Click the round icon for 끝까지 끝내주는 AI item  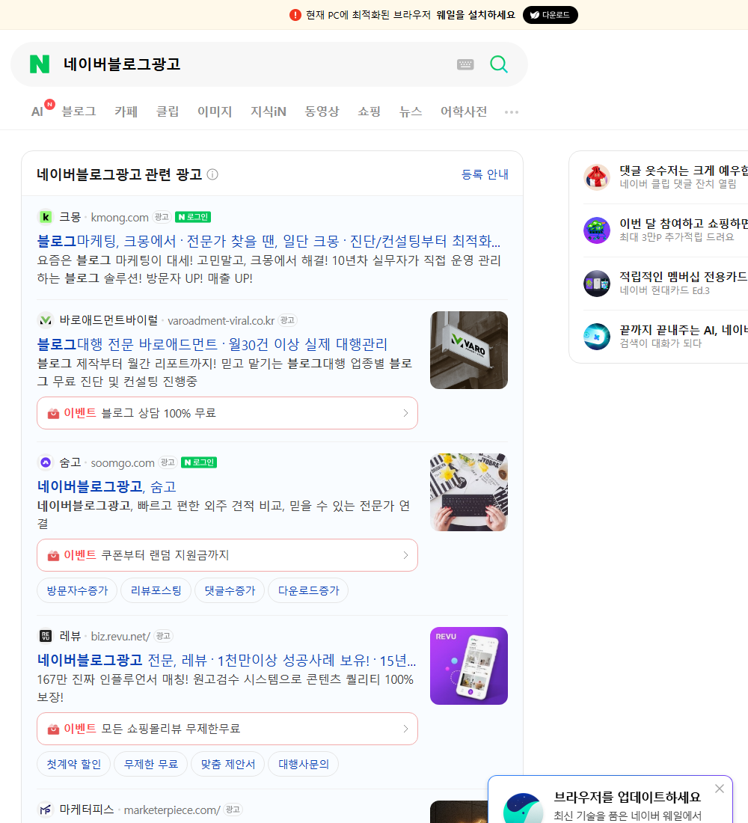click(x=597, y=337)
